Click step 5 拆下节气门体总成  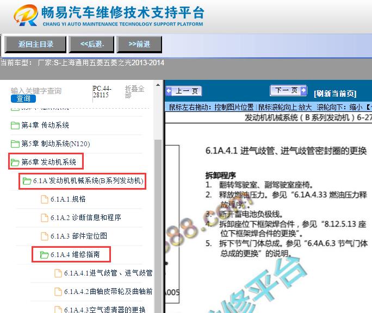click(x=287, y=248)
